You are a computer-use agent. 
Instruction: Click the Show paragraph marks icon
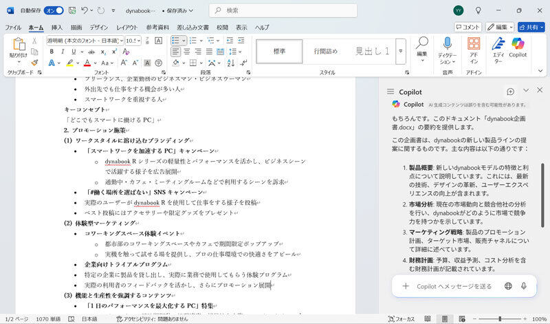tap(243, 63)
